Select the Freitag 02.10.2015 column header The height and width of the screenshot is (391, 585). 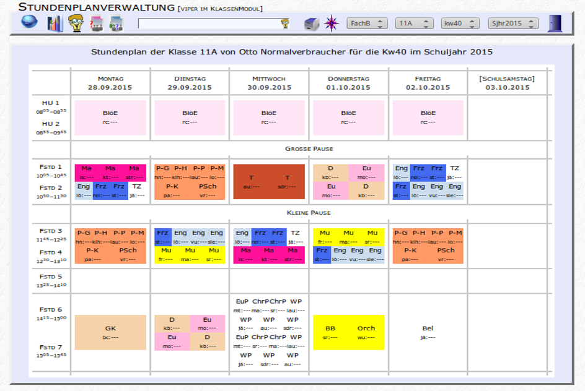[x=428, y=83]
